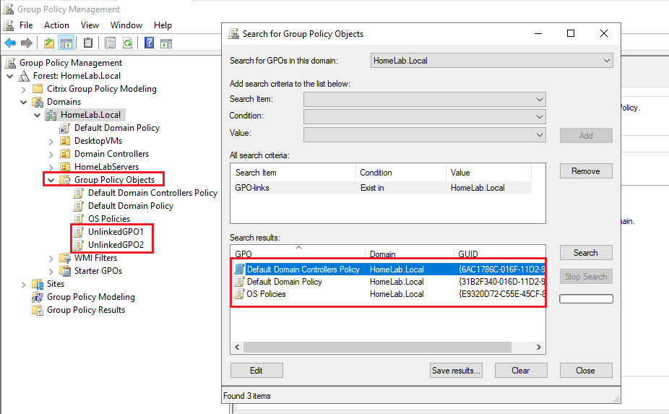Image resolution: width=669 pixels, height=414 pixels.
Task: Click the Save results button
Action: point(456,371)
